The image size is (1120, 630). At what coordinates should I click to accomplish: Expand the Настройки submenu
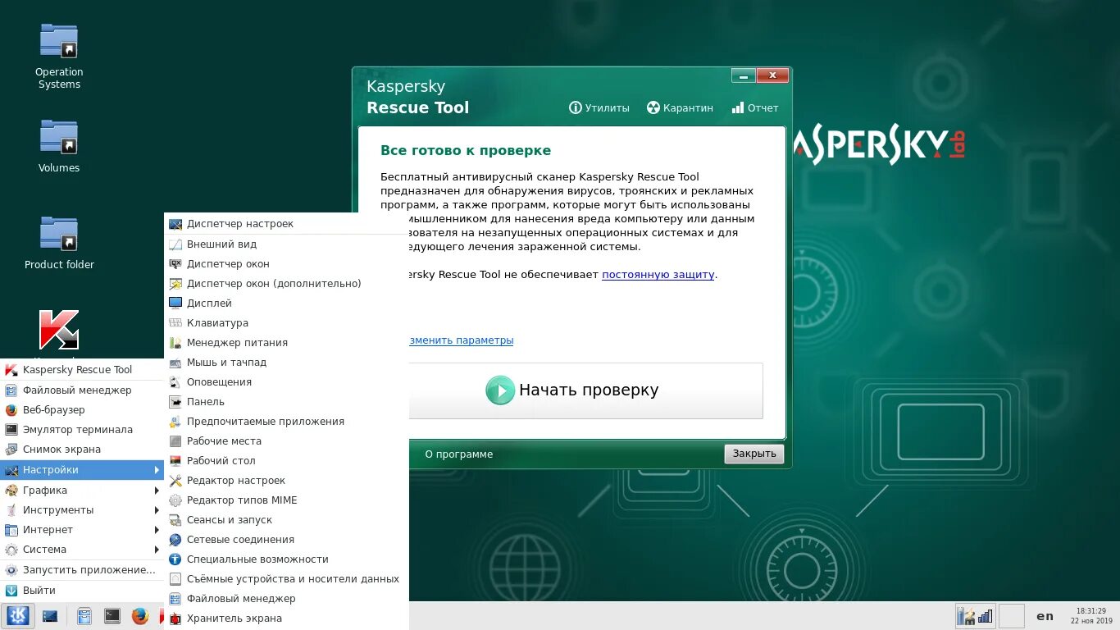pos(82,470)
